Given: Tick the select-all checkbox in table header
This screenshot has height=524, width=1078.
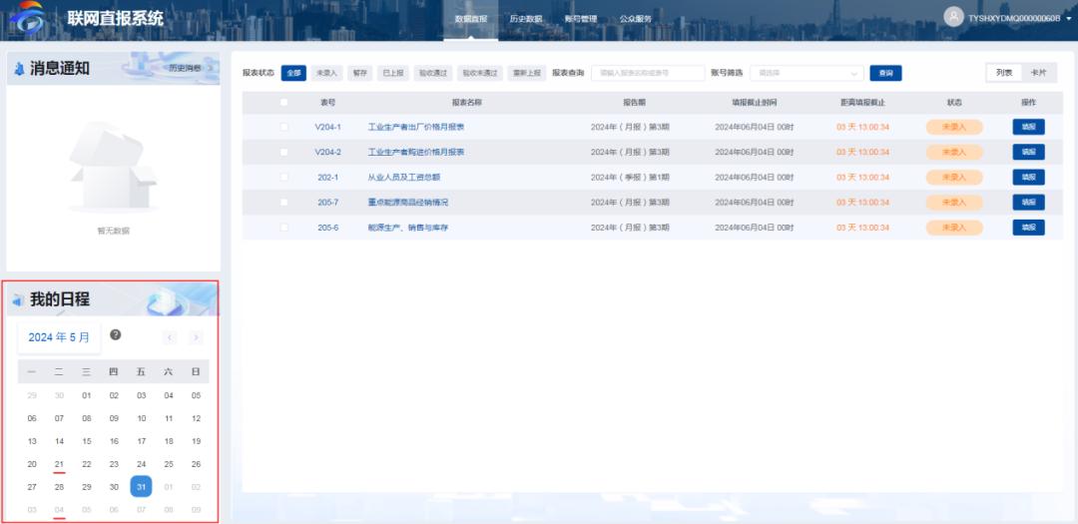Looking at the screenshot, I should point(284,102).
